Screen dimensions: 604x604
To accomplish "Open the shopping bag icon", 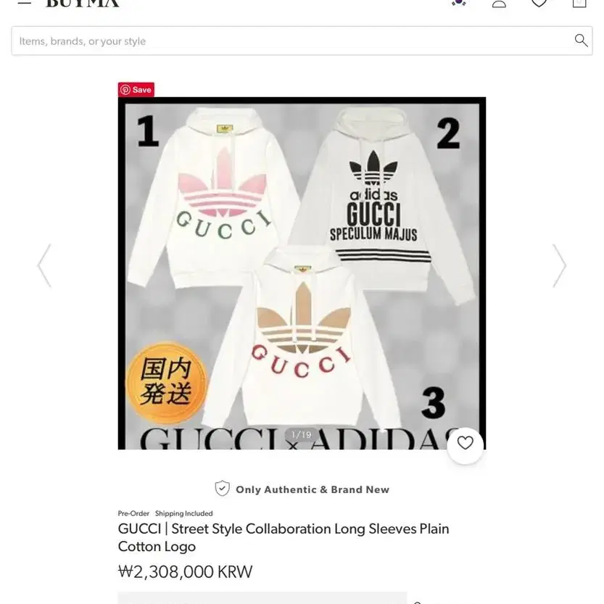I will pyautogui.click(x=579, y=3).
